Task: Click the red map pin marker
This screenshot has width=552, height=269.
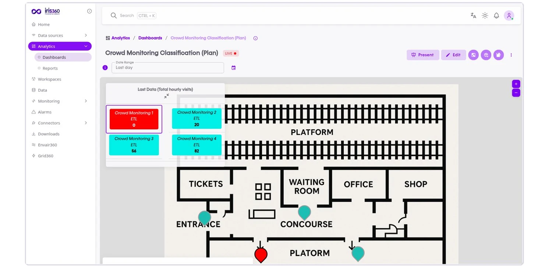Action: pyautogui.click(x=261, y=255)
